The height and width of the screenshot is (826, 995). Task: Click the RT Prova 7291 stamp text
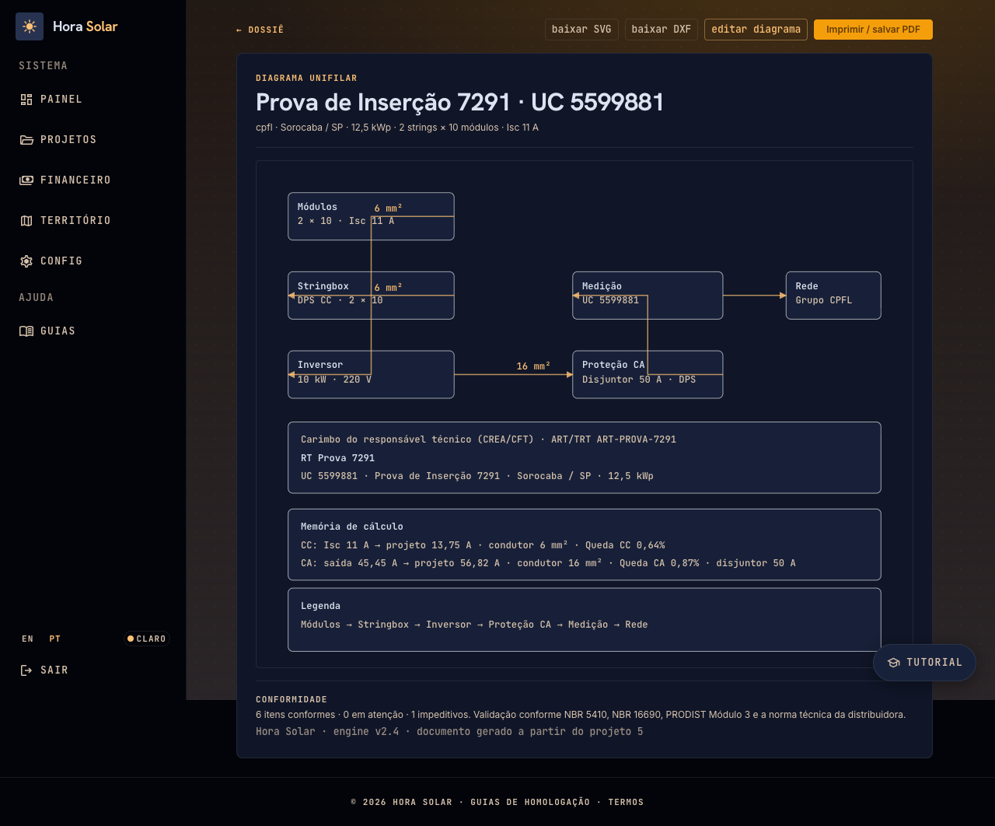pos(337,458)
